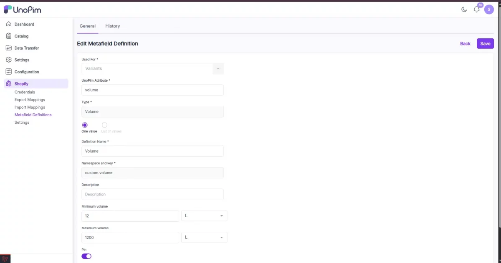Toggle dark mode with the moon icon
This screenshot has height=263, width=501.
(x=464, y=9)
